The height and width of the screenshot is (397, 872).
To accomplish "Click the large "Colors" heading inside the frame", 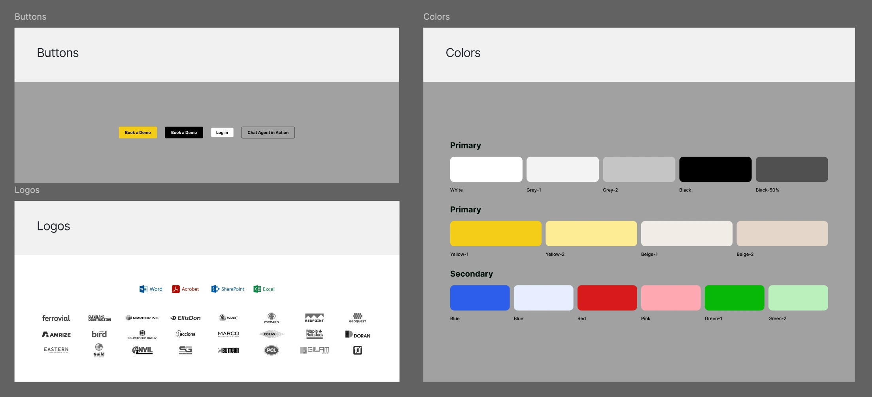I will (x=463, y=53).
